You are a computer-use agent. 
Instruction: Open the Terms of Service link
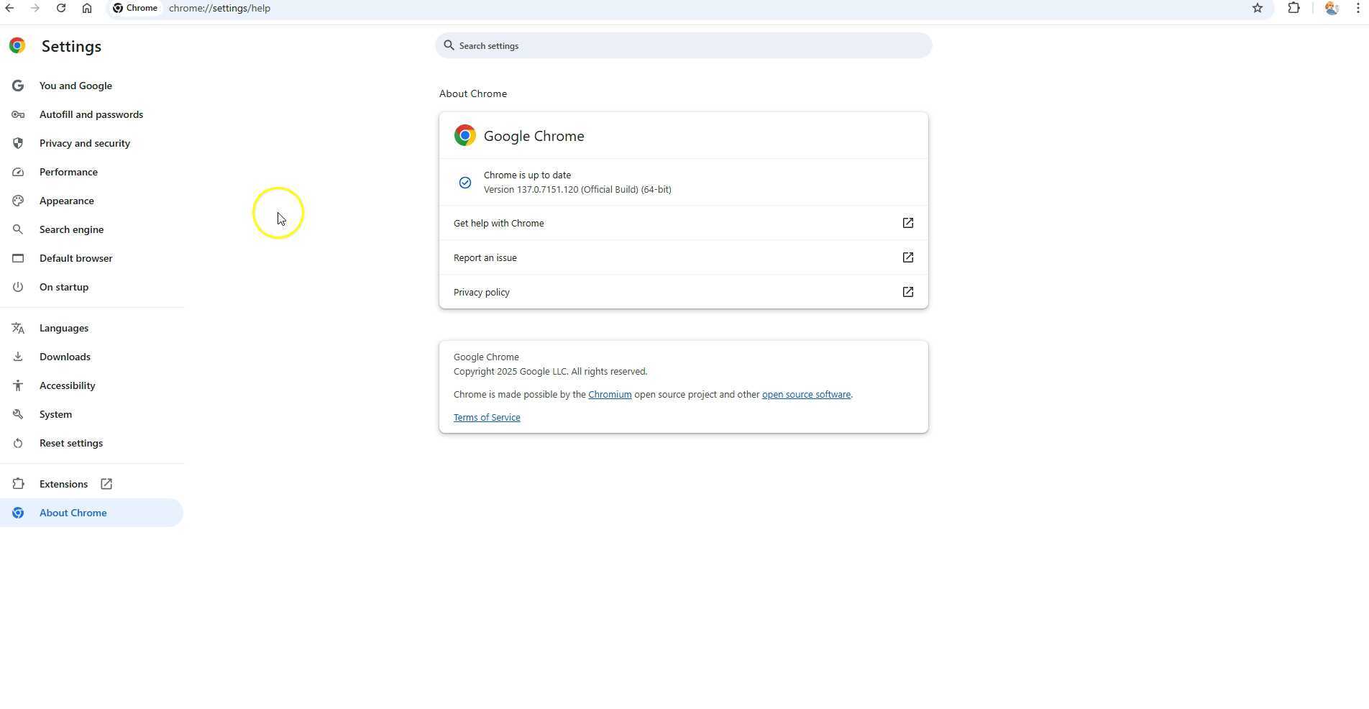coord(487,418)
